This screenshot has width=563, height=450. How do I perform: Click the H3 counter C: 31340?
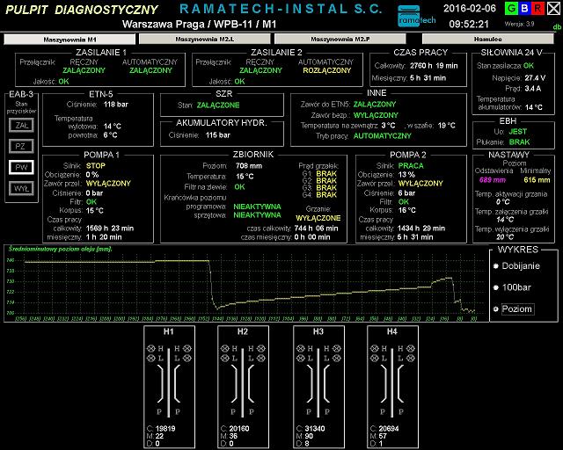click(311, 429)
